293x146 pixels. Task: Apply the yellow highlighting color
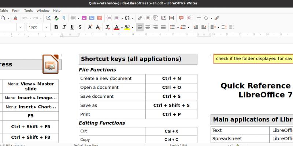127,27
